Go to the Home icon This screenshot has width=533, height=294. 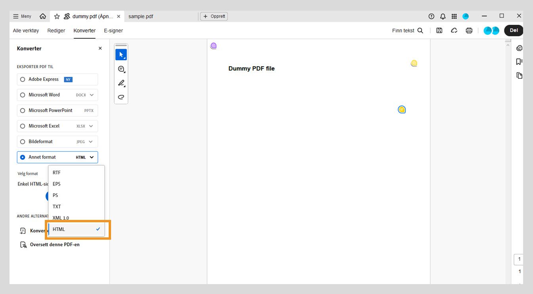tap(43, 16)
